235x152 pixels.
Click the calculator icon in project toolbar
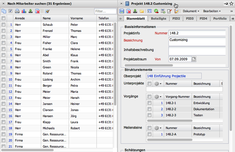pyautogui.click(x=163, y=11)
